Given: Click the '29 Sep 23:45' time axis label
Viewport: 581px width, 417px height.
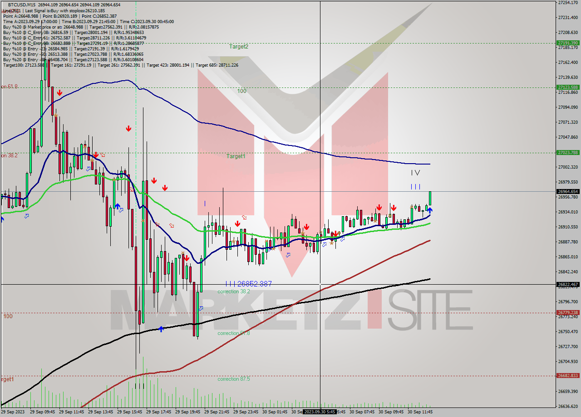Looking at the screenshot, I should click(246, 412).
